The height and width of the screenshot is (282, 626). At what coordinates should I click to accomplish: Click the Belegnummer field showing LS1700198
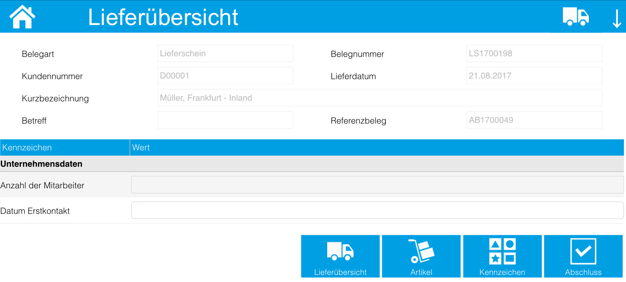[534, 53]
